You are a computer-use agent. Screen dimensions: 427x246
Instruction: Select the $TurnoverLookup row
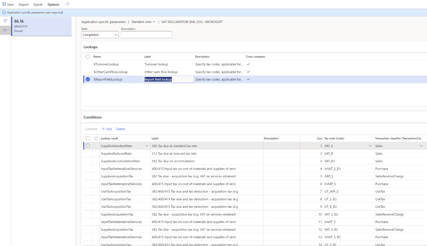tap(255, 64)
